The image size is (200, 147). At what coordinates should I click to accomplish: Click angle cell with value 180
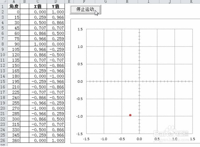pyautogui.click(x=14, y=76)
